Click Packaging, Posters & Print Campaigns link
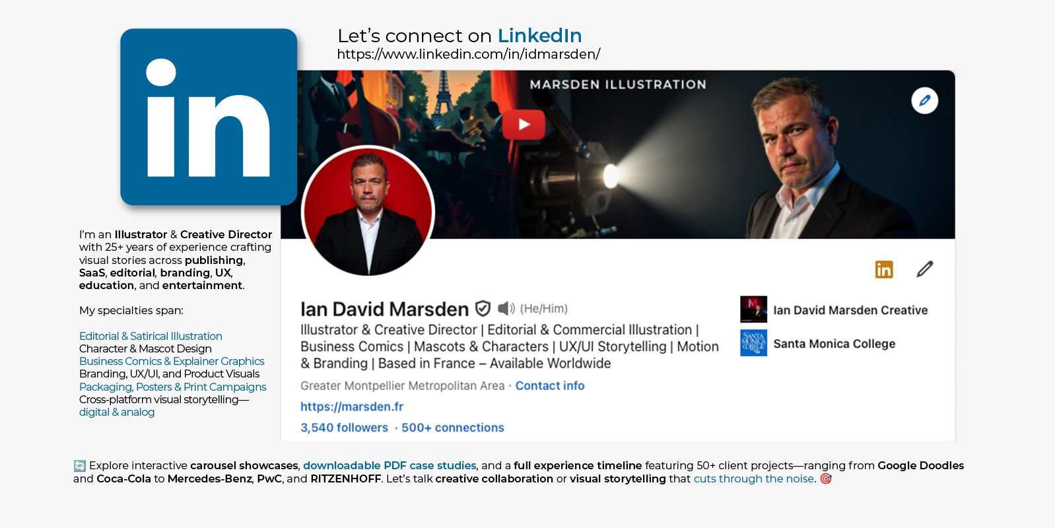The image size is (1055, 528). (x=173, y=387)
